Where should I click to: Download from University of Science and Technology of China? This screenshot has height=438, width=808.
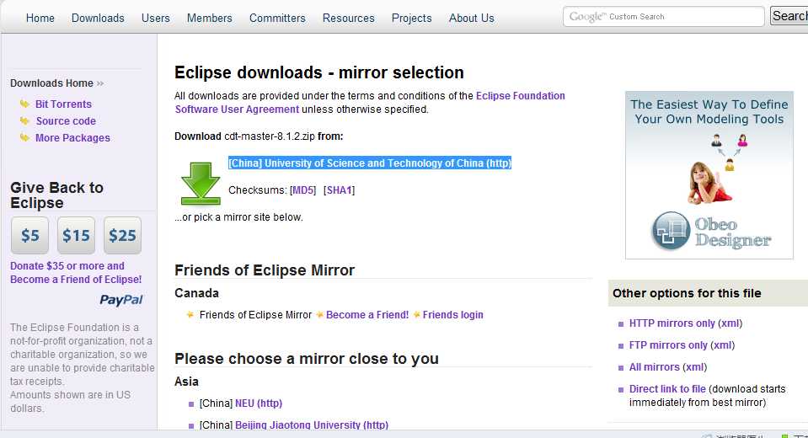370,163
